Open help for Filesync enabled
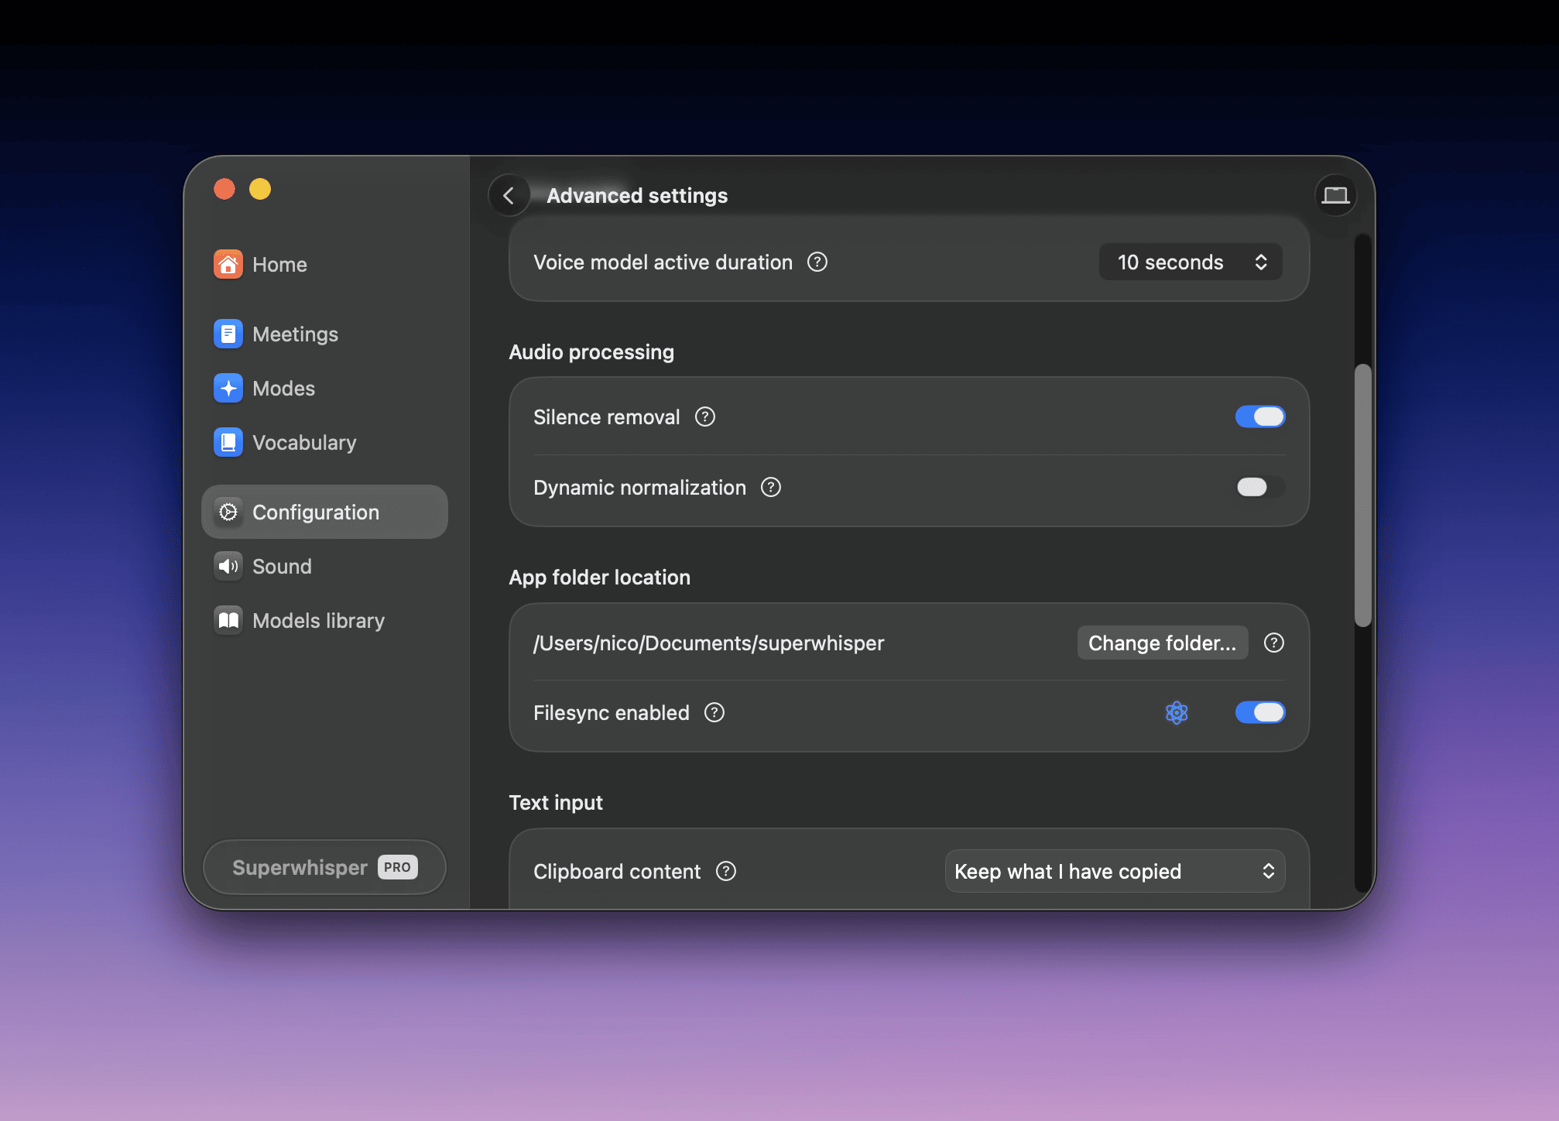Viewport: 1559px width, 1121px height. (x=714, y=712)
